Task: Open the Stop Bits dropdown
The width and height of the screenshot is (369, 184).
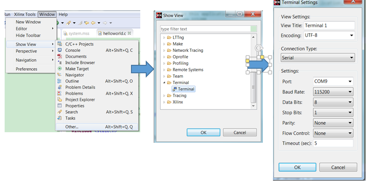Action: coord(333,112)
